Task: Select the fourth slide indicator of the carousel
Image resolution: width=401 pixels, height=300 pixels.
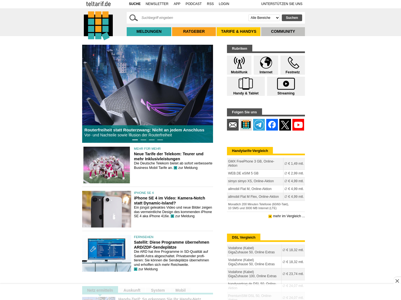Action: (x=160, y=140)
